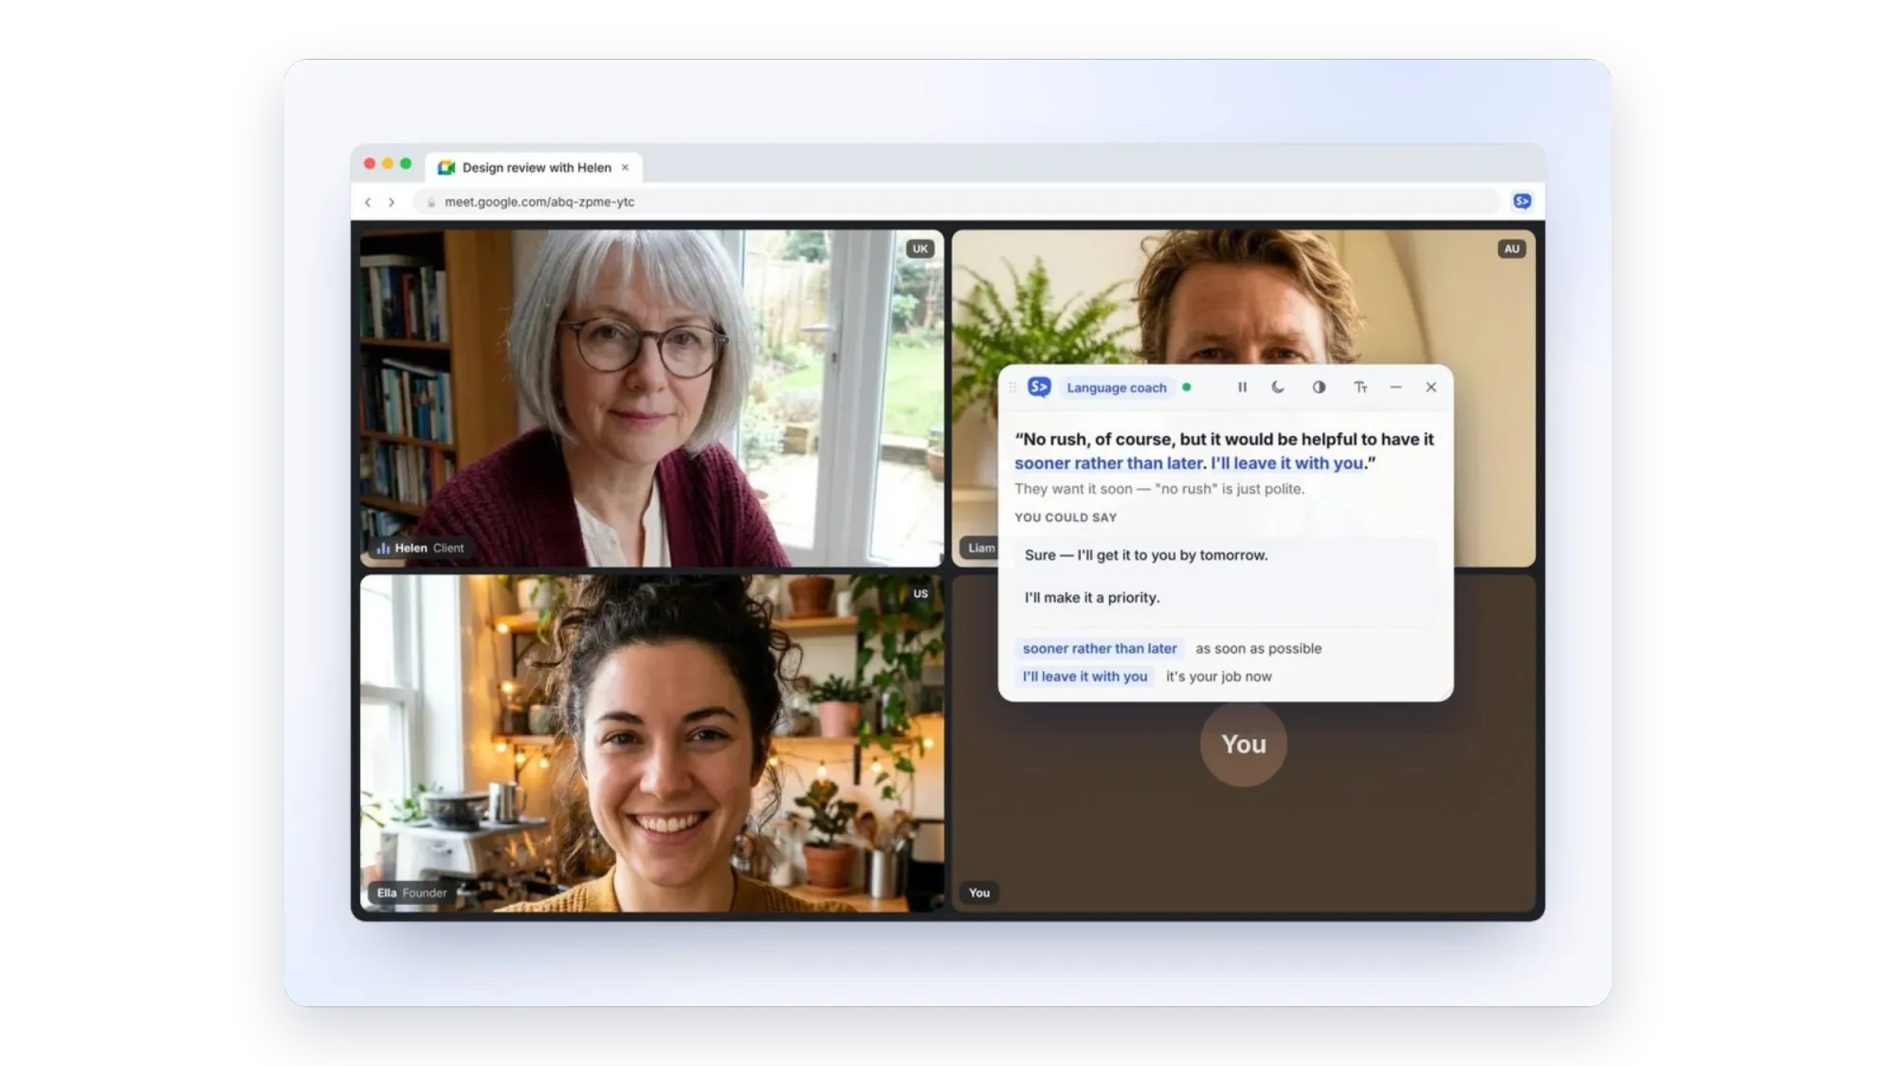Click the 'as soon as possible' explanation text
The width and height of the screenshot is (1896, 1066).
[x=1258, y=649]
